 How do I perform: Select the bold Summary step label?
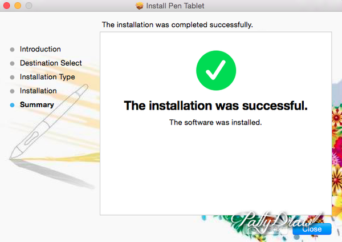click(x=37, y=104)
